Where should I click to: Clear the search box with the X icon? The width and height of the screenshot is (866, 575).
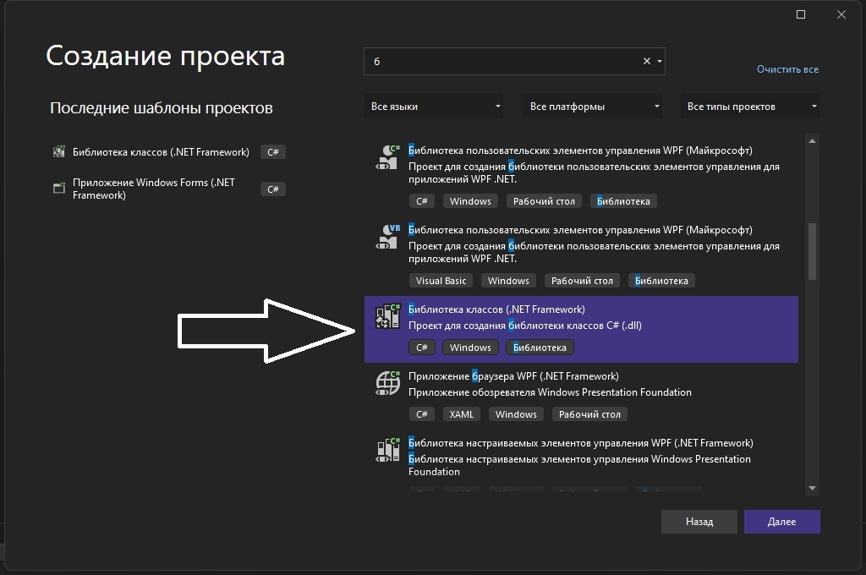coord(647,62)
